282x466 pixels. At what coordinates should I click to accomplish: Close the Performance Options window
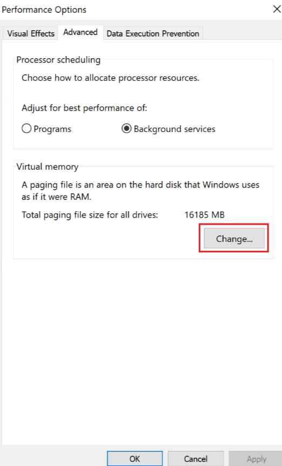277,9
